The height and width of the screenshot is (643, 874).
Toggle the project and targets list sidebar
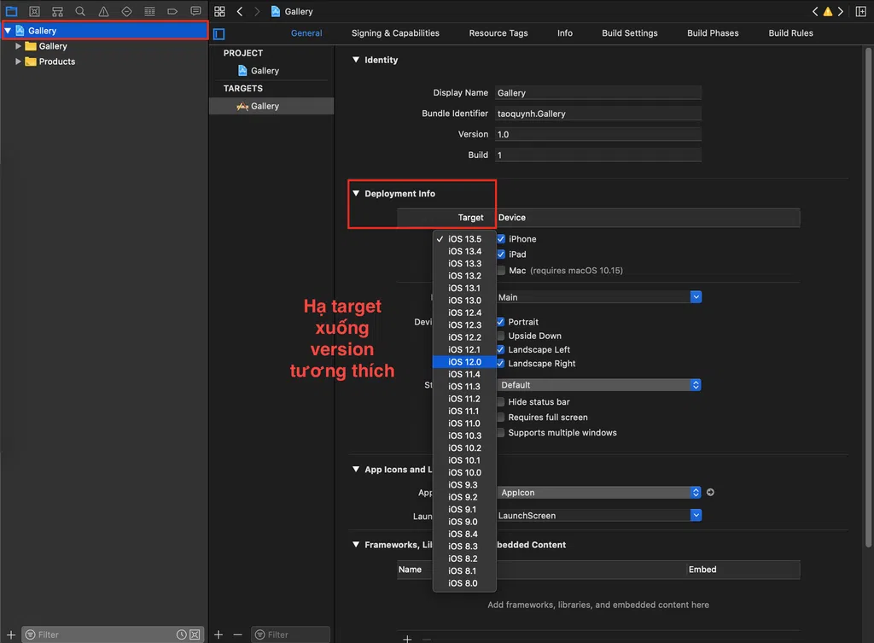pyautogui.click(x=219, y=34)
